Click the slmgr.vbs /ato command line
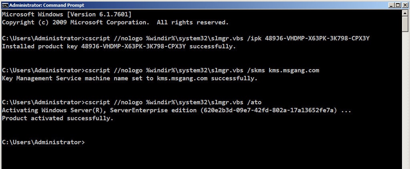Screen dimensions: 410x169 click(x=131, y=102)
